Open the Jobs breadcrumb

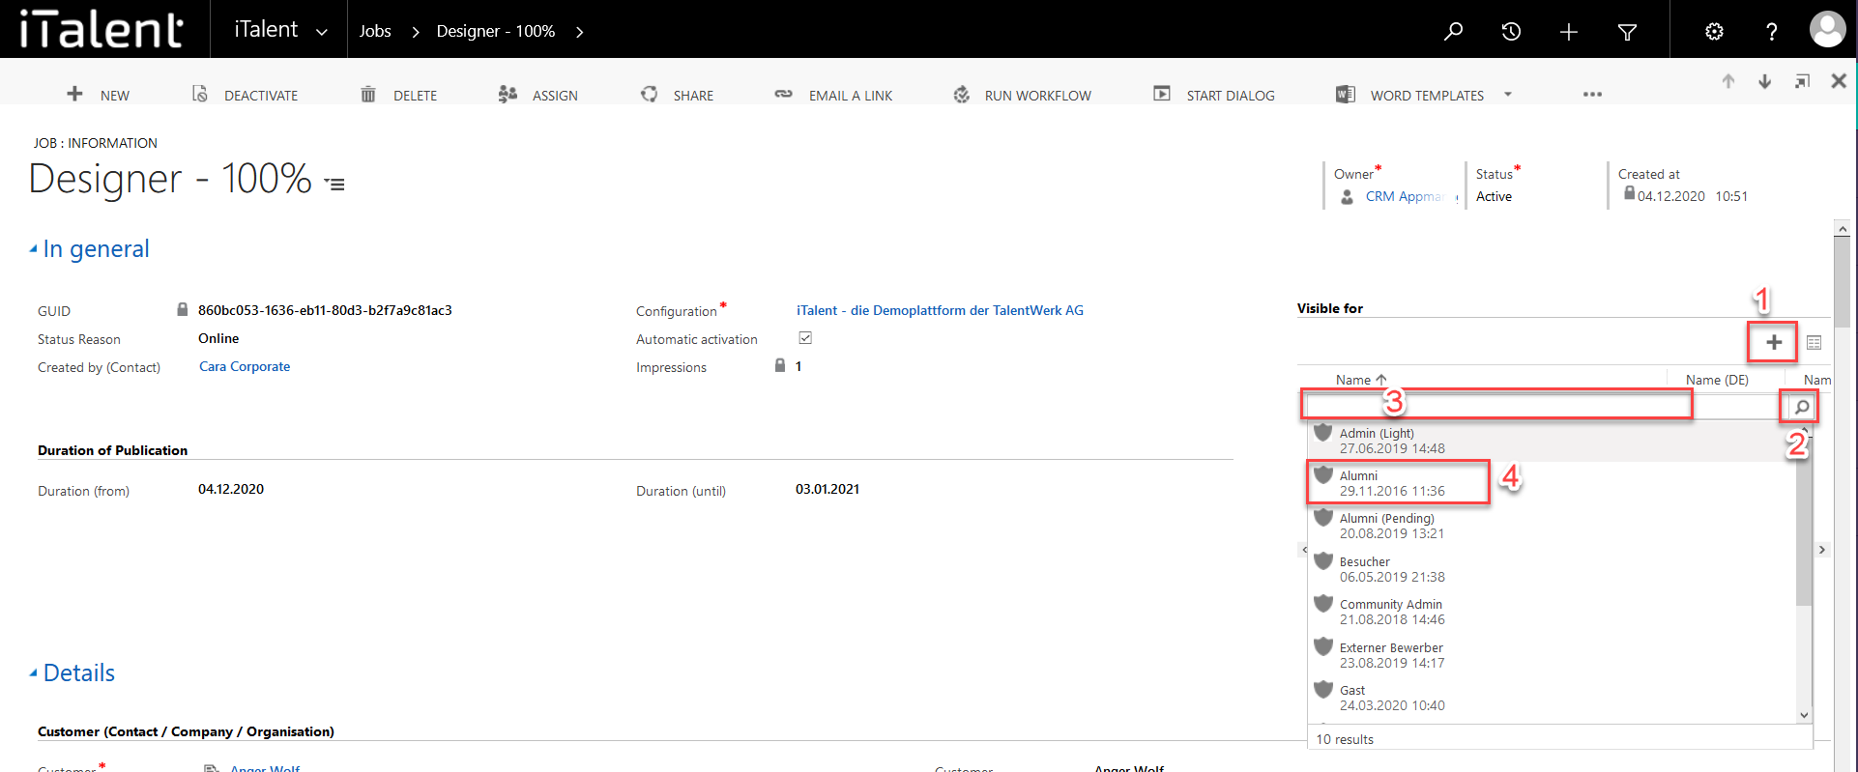point(375,31)
